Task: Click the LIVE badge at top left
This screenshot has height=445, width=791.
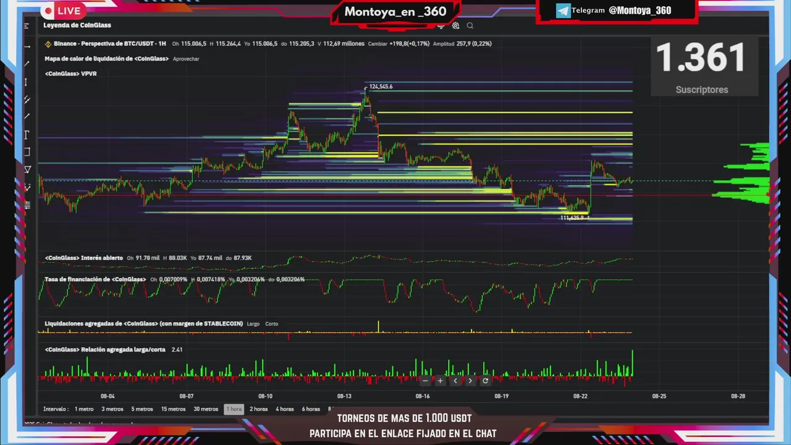Action: [x=62, y=11]
